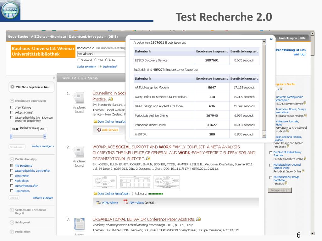The image size is (322, 241).
Task: Go to next results page Nächst.
Action: click(x=93, y=78)
